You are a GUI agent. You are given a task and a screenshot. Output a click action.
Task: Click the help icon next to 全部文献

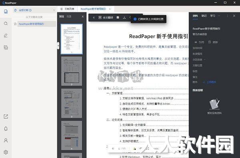pos(30,10)
